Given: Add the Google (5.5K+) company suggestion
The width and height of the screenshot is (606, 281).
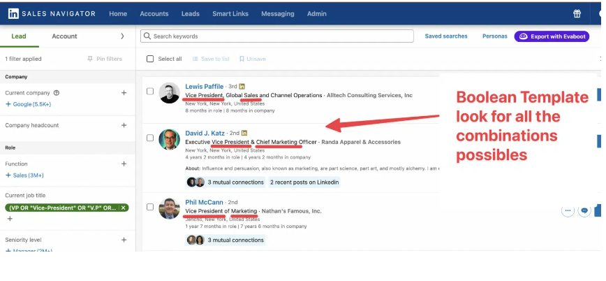Looking at the screenshot, I should coord(28,104).
